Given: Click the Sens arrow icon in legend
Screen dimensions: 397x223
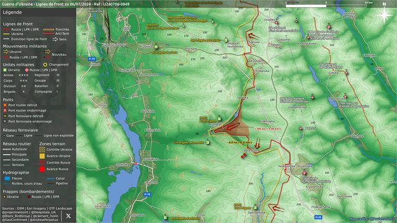Looking at the screenshot, I should click(55, 39).
